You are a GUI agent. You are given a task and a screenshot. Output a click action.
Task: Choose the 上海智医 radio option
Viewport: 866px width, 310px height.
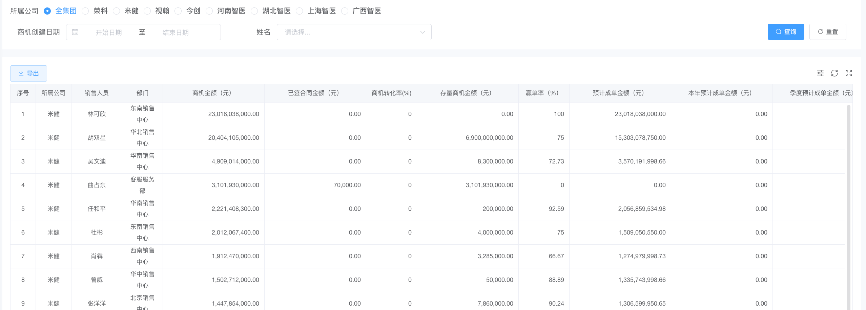[300, 11]
